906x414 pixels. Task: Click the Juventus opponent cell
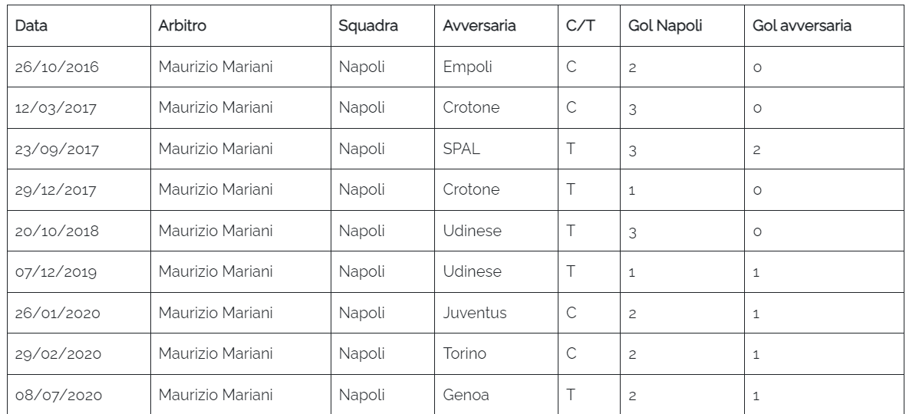click(x=474, y=313)
